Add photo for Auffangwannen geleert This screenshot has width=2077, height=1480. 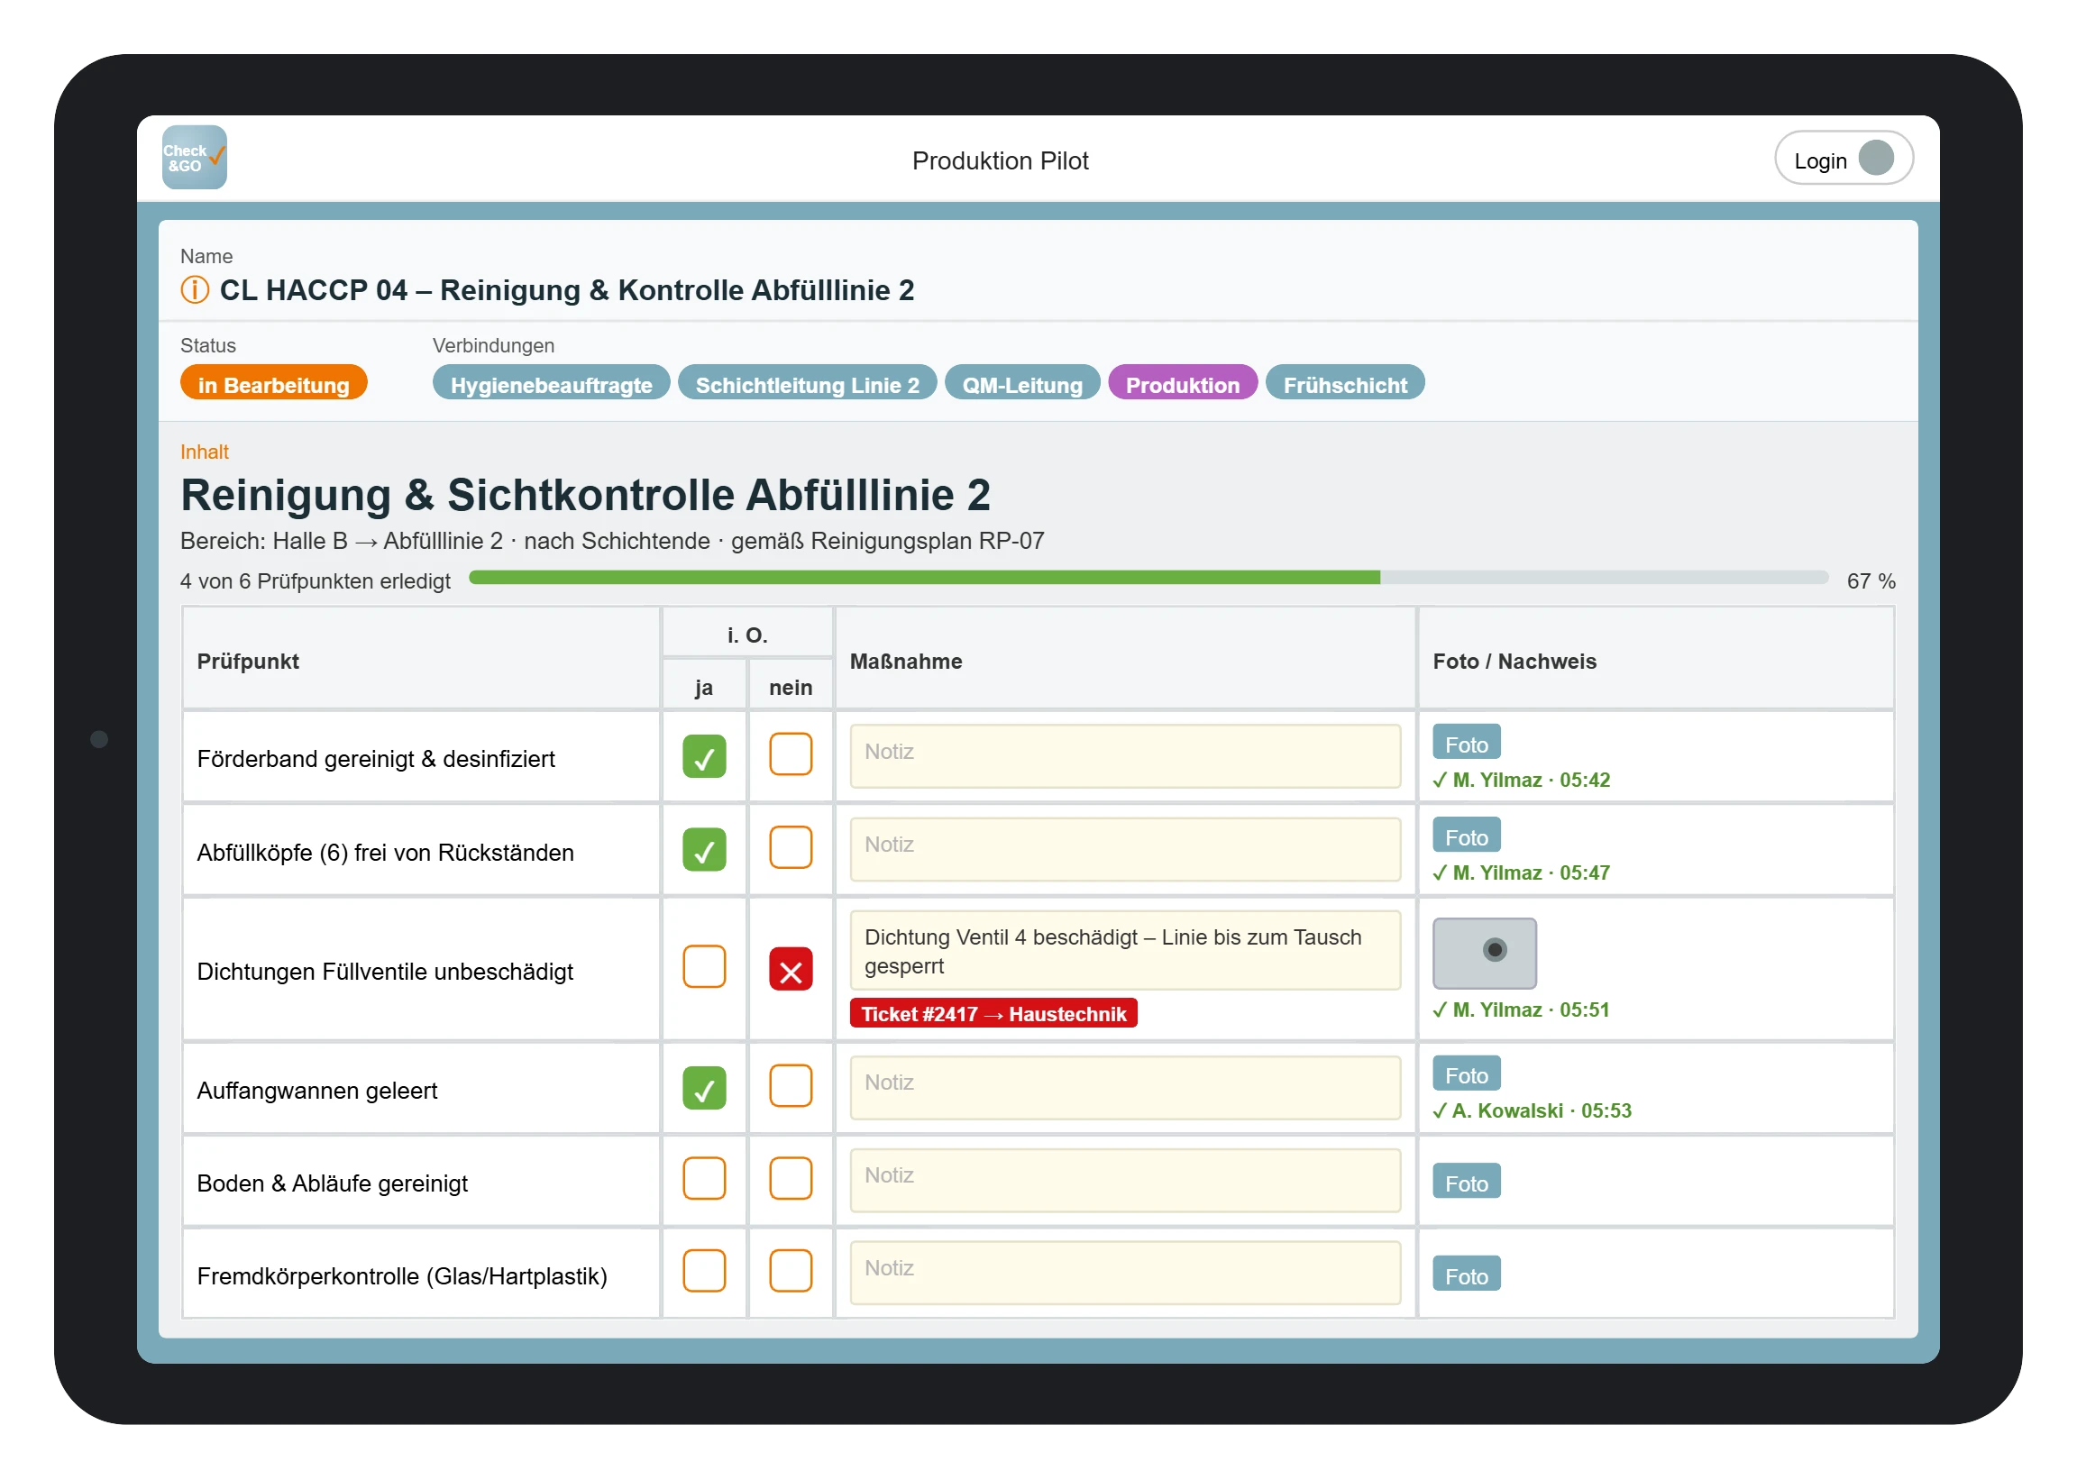pyautogui.click(x=1466, y=1073)
